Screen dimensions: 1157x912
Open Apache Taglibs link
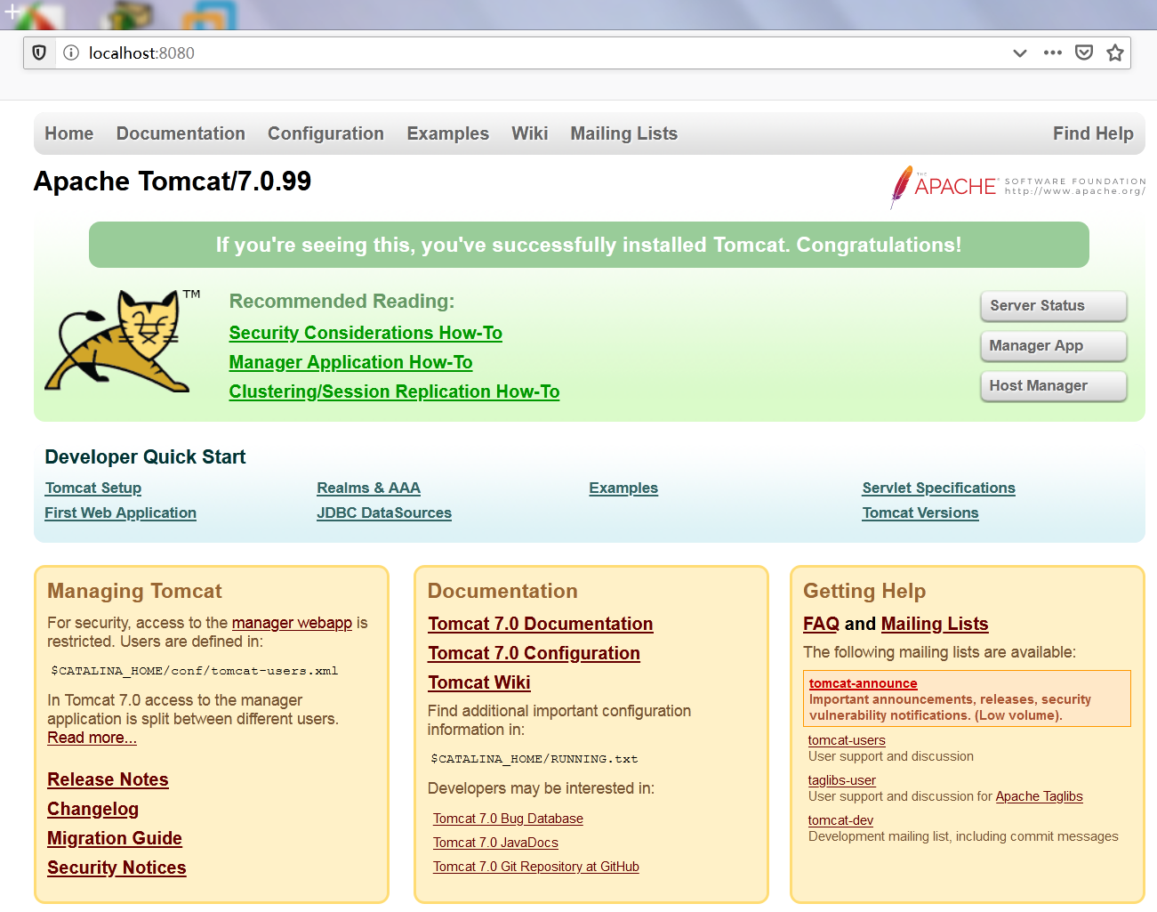click(1039, 796)
